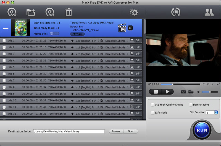
Task: Click Edit on the title 4 row
Action: tap(138, 60)
